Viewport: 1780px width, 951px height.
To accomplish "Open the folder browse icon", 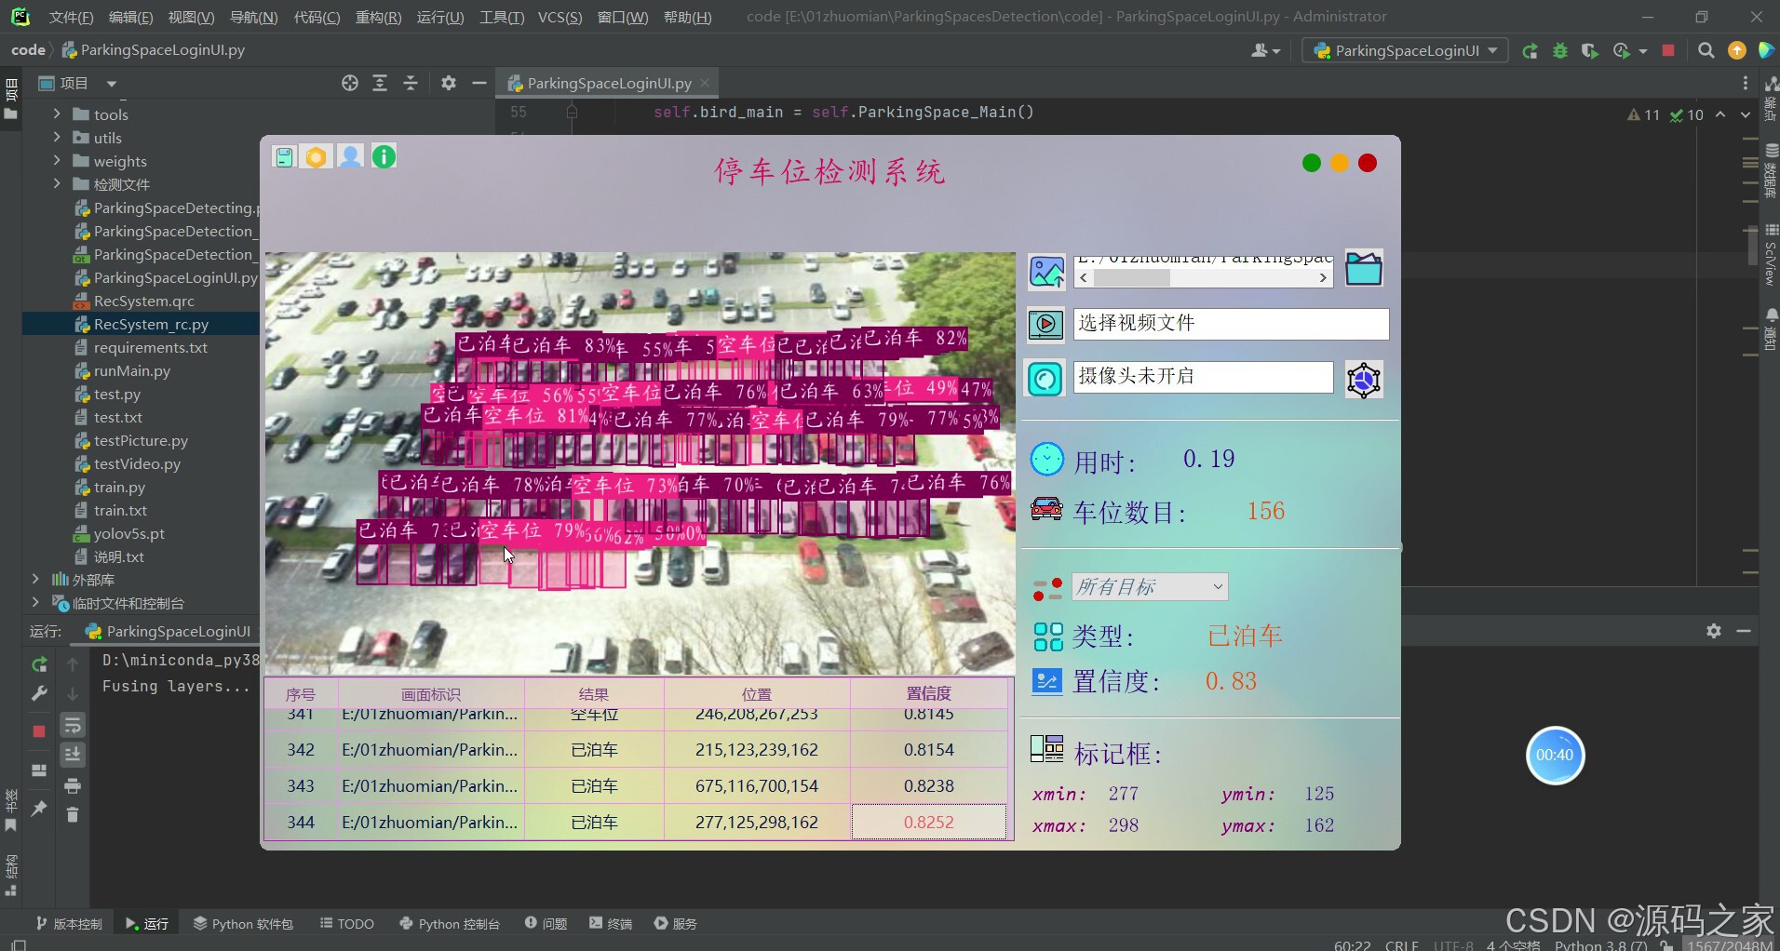I will point(1364,269).
